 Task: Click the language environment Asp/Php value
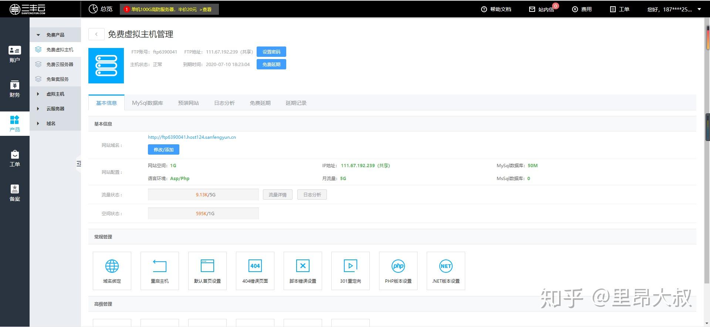pyautogui.click(x=180, y=179)
